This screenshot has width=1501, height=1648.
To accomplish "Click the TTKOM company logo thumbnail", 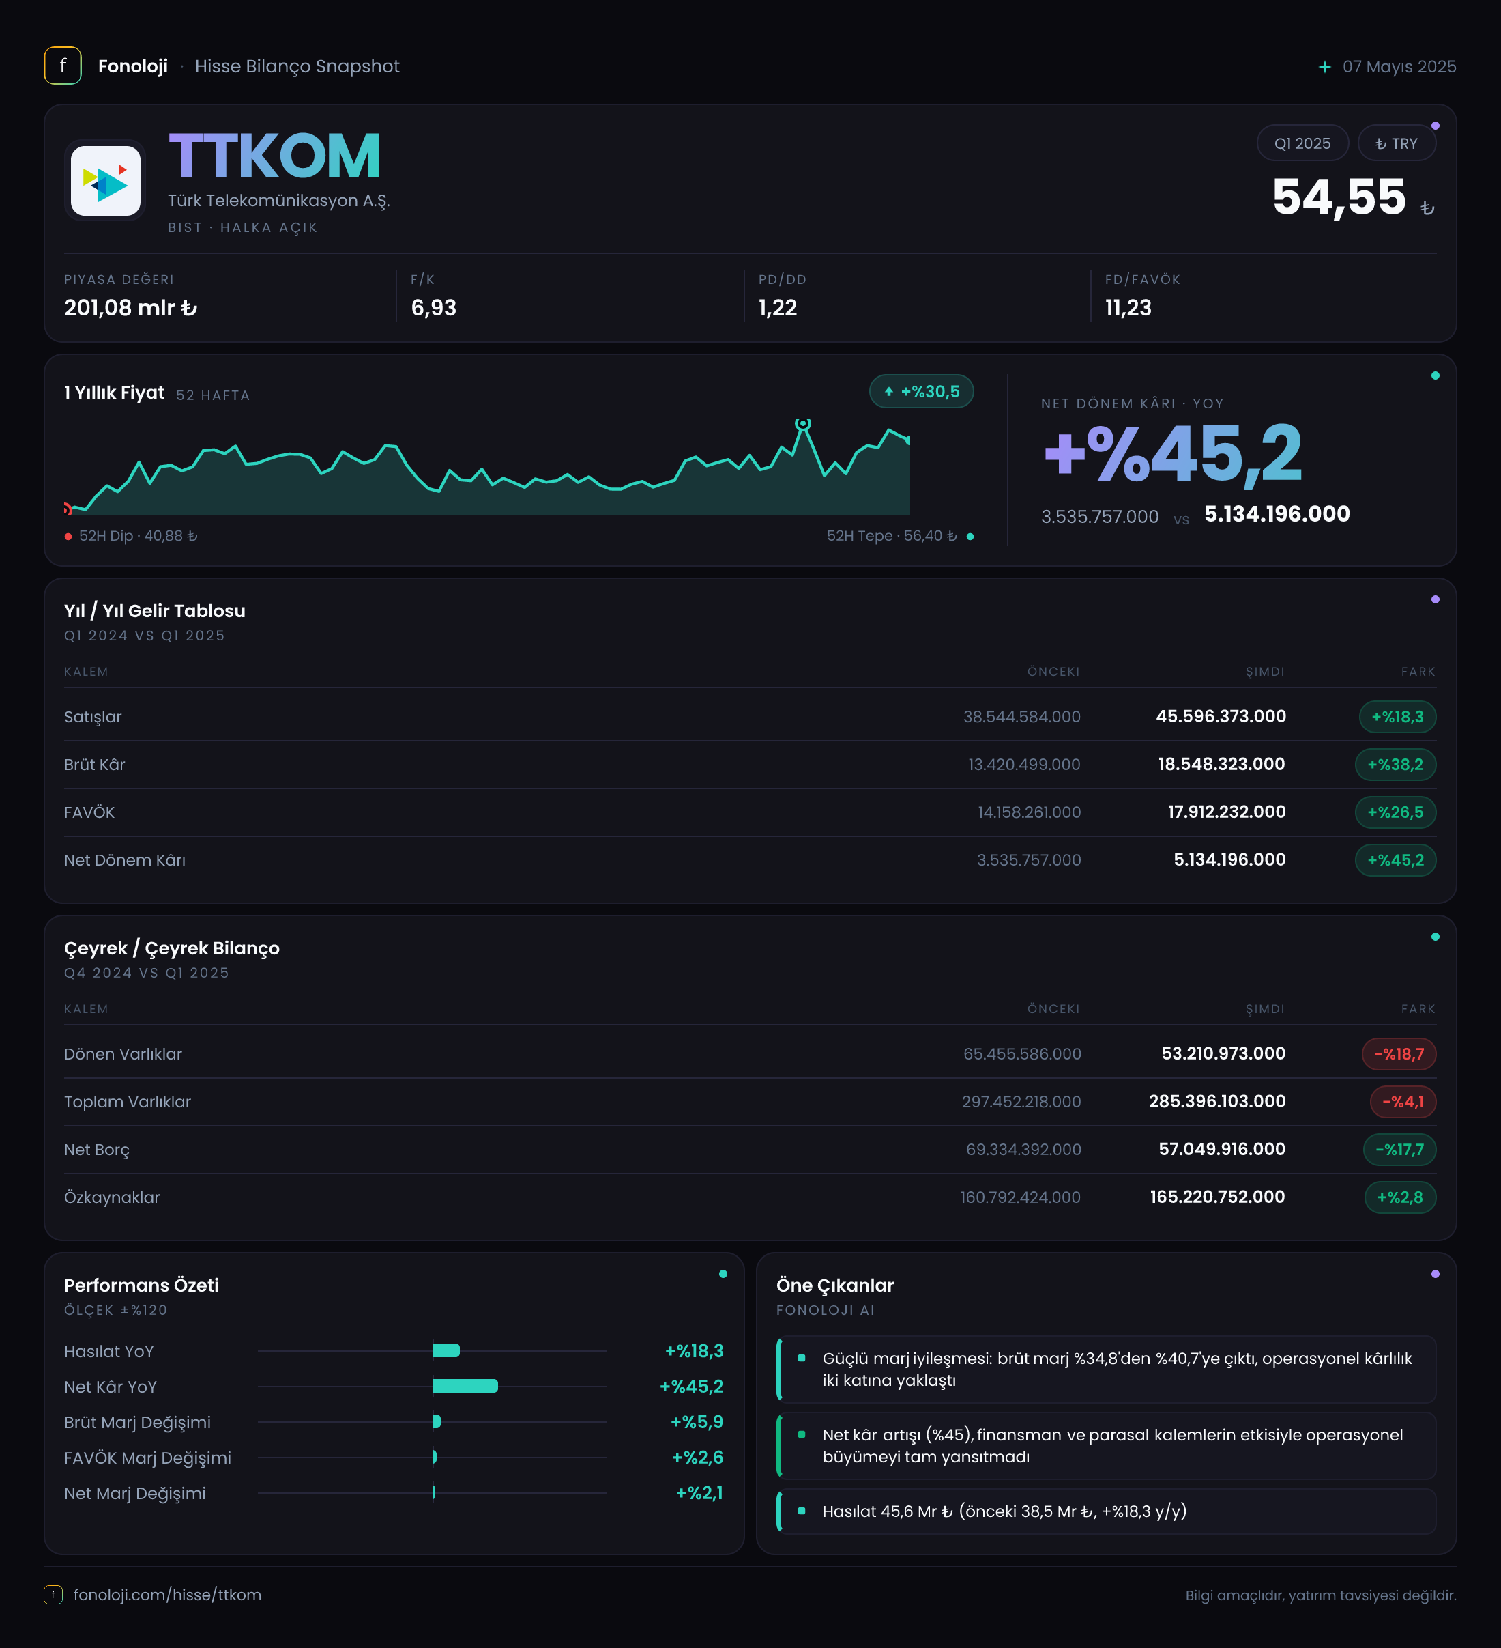I will click(x=105, y=181).
